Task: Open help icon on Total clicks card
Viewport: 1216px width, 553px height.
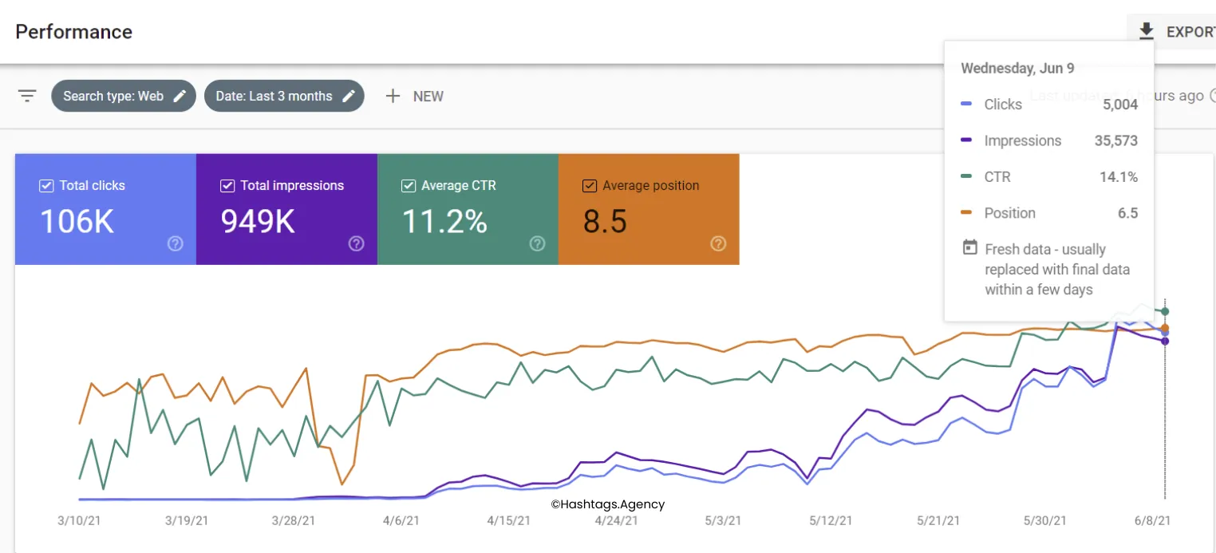Action: tap(176, 244)
